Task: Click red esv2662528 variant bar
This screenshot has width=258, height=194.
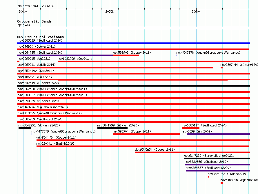Action: (x=133, y=92)
